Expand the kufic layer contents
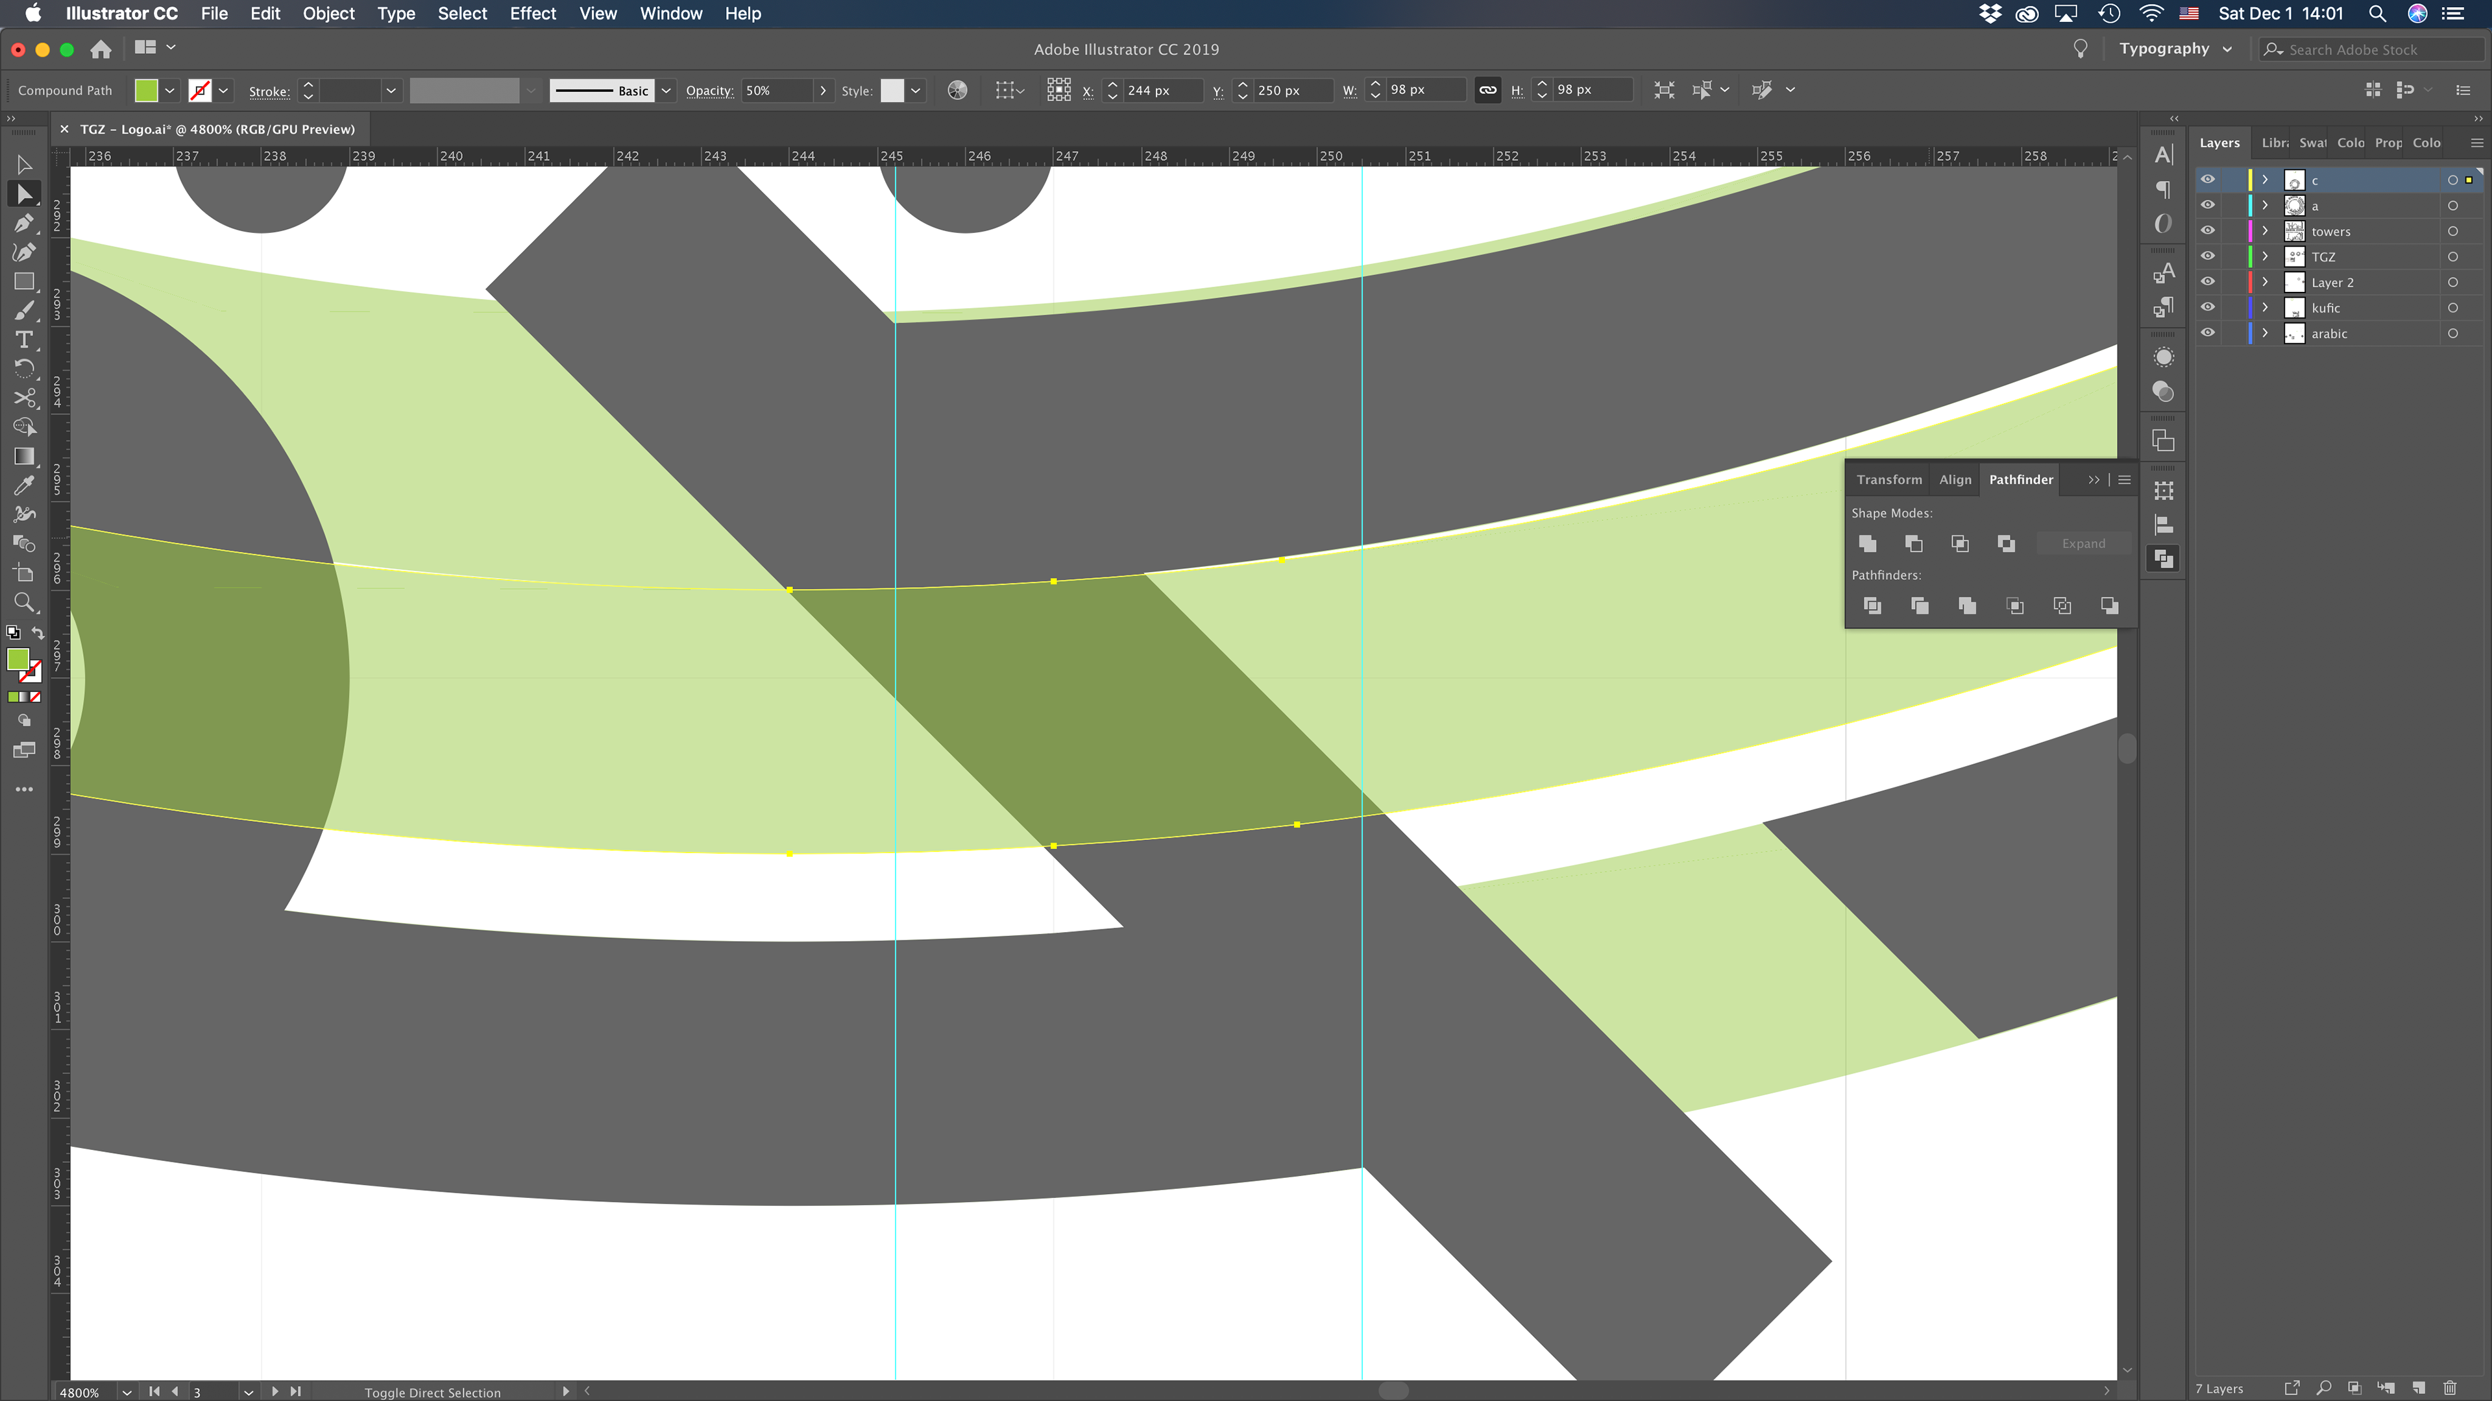Screen dimensions: 2492x1401 [x=2265, y=307]
